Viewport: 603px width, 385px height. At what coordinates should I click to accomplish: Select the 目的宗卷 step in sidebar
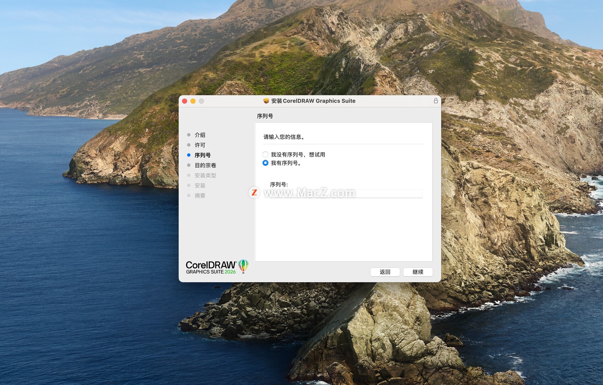click(205, 165)
